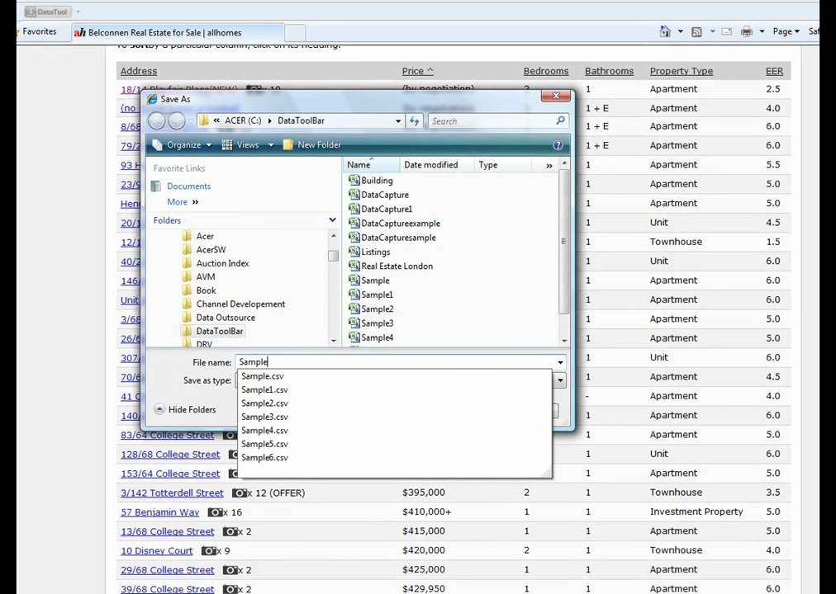Image resolution: width=836 pixels, height=594 pixels.
Task: Select the DataCapture file in list
Action: [x=378, y=195]
